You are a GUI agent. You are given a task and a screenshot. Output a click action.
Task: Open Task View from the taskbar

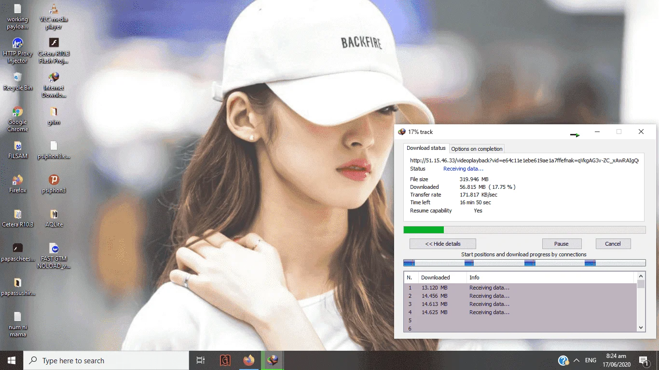tap(201, 360)
